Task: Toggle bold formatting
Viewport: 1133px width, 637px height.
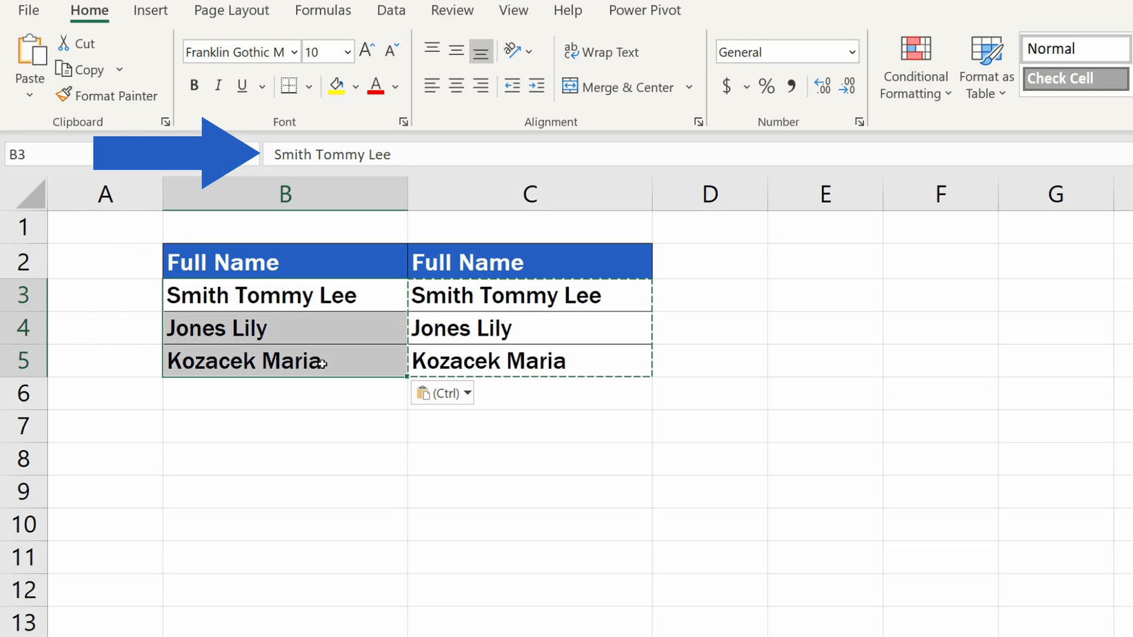Action: pyautogui.click(x=194, y=85)
